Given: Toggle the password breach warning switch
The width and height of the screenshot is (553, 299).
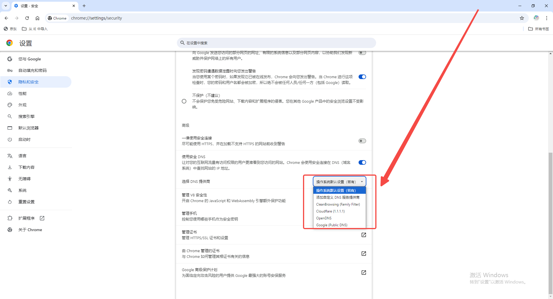Looking at the screenshot, I should click(362, 77).
